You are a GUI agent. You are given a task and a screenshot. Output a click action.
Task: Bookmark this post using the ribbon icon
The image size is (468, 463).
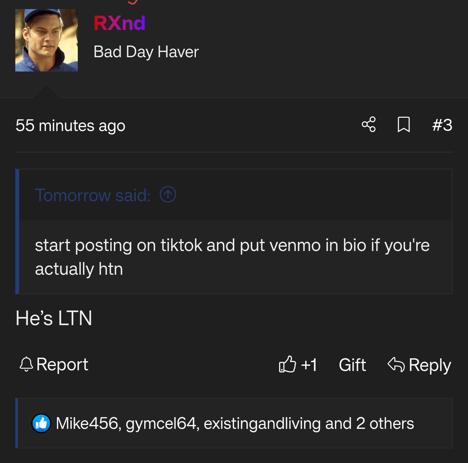coord(404,125)
